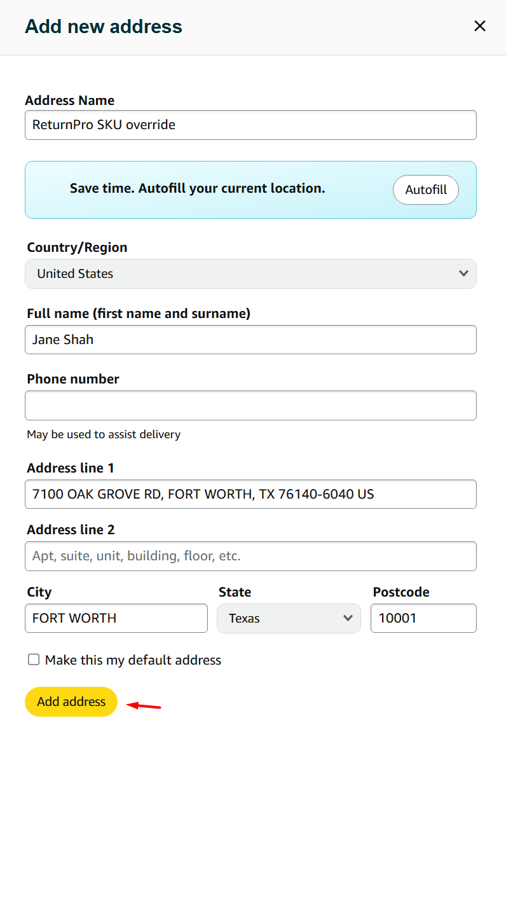Click the Address line 1 field

pos(250,494)
